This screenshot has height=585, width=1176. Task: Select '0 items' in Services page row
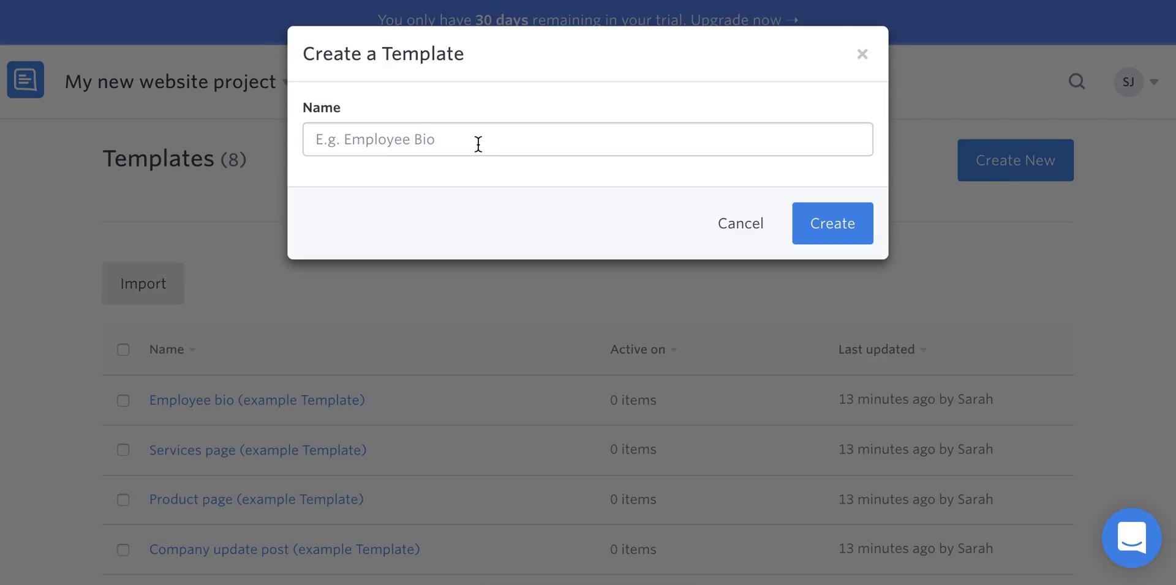[x=633, y=449]
